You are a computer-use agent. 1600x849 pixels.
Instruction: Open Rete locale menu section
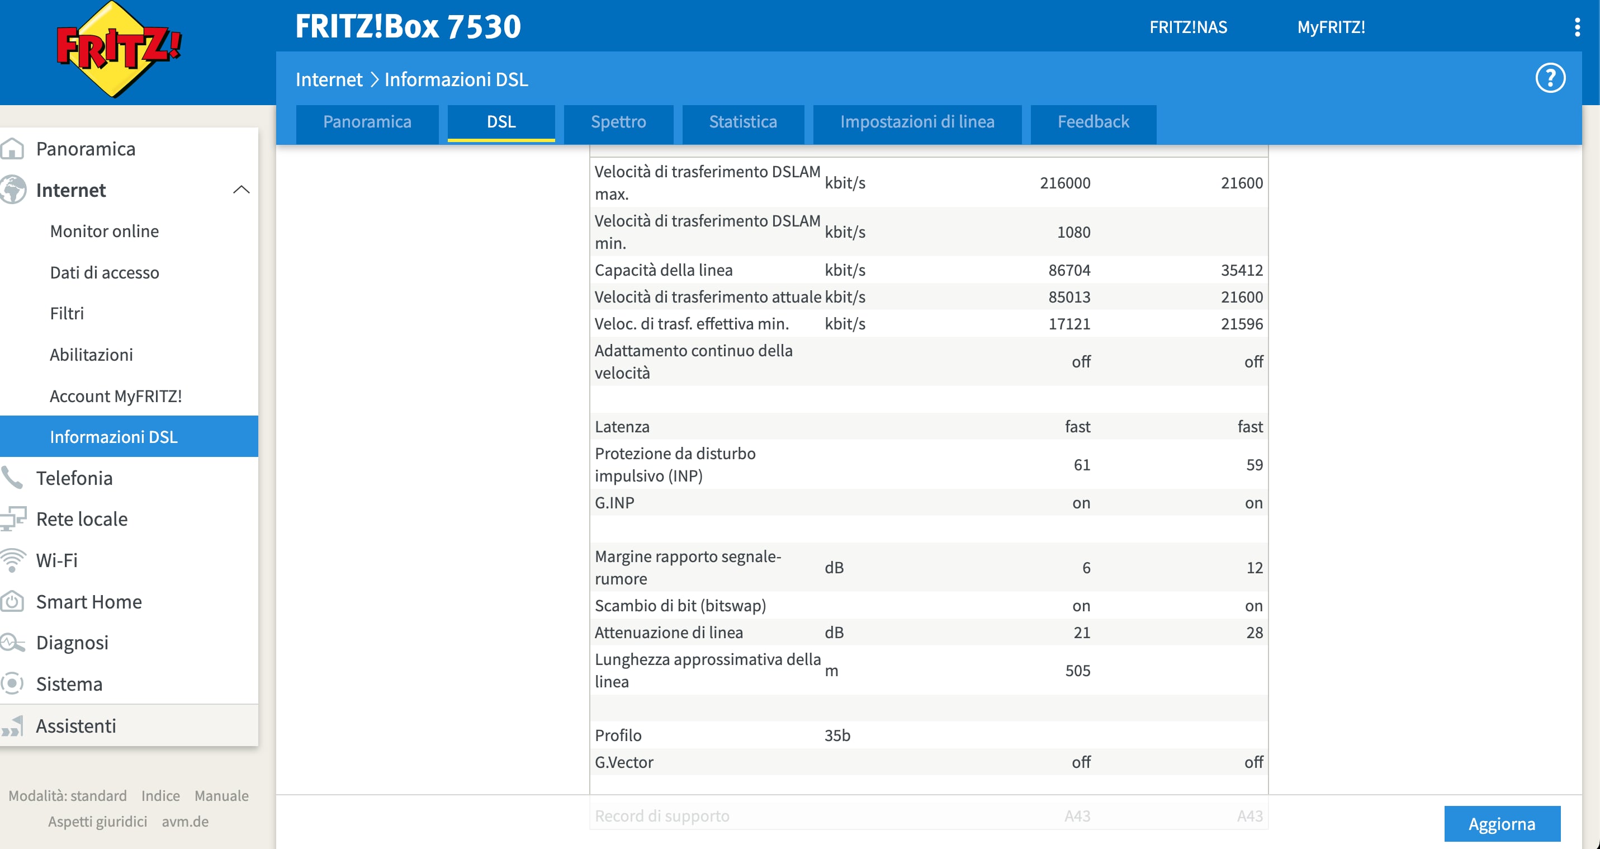[82, 519]
